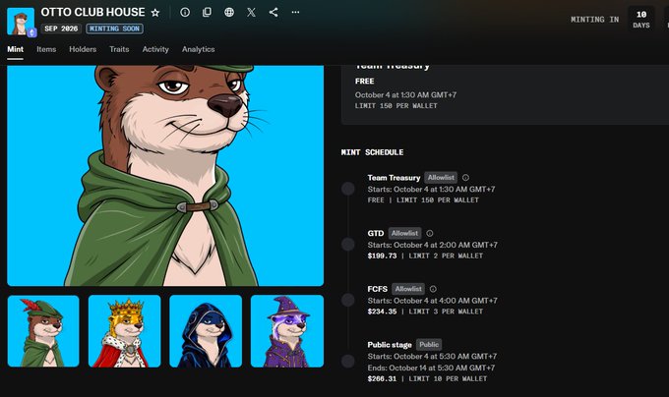The image size is (669, 397).
Task: Select Team Treasury timeline marker
Action: point(348,189)
